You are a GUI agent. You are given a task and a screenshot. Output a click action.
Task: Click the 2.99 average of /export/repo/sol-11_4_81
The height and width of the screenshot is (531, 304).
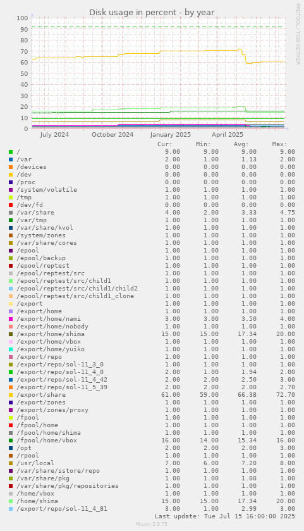249,509
